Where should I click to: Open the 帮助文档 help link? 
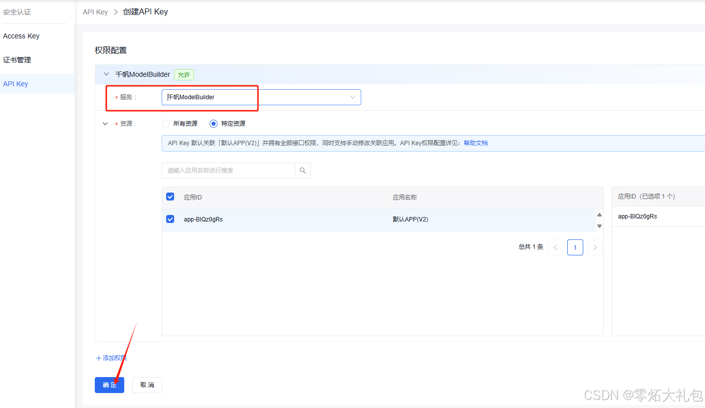click(475, 143)
